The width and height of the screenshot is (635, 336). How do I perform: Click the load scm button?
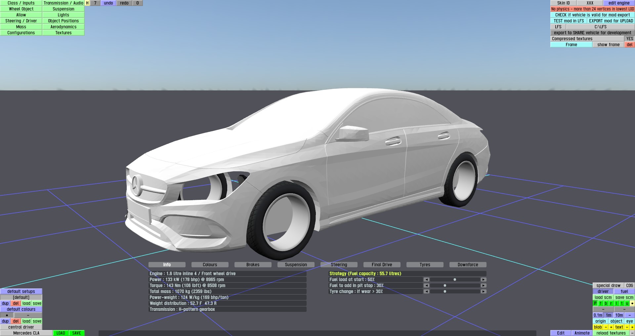pyautogui.click(x=603, y=297)
